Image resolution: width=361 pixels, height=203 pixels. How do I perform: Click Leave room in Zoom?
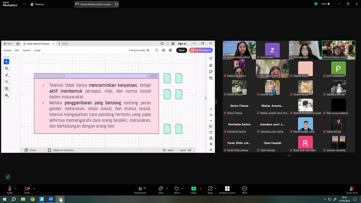point(352,190)
